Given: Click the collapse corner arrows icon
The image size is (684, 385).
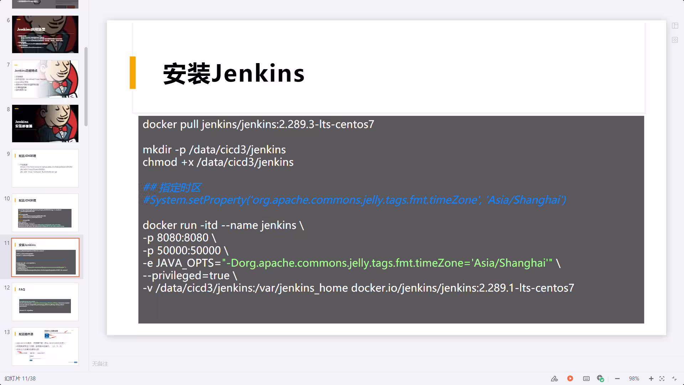Looking at the screenshot, I should click(x=674, y=379).
